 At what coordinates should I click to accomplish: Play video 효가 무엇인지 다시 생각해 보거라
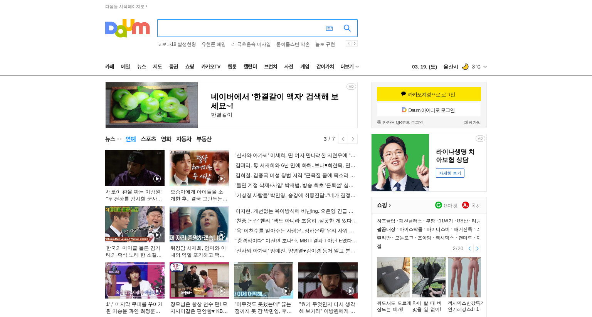(x=350, y=291)
